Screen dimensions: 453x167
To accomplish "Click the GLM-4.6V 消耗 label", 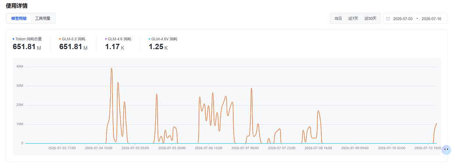I will (165, 39).
